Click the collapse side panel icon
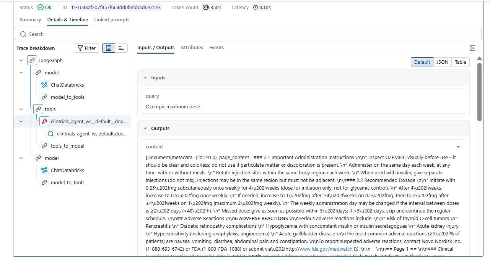Screen dimensions: 490x264 tap(472, 48)
